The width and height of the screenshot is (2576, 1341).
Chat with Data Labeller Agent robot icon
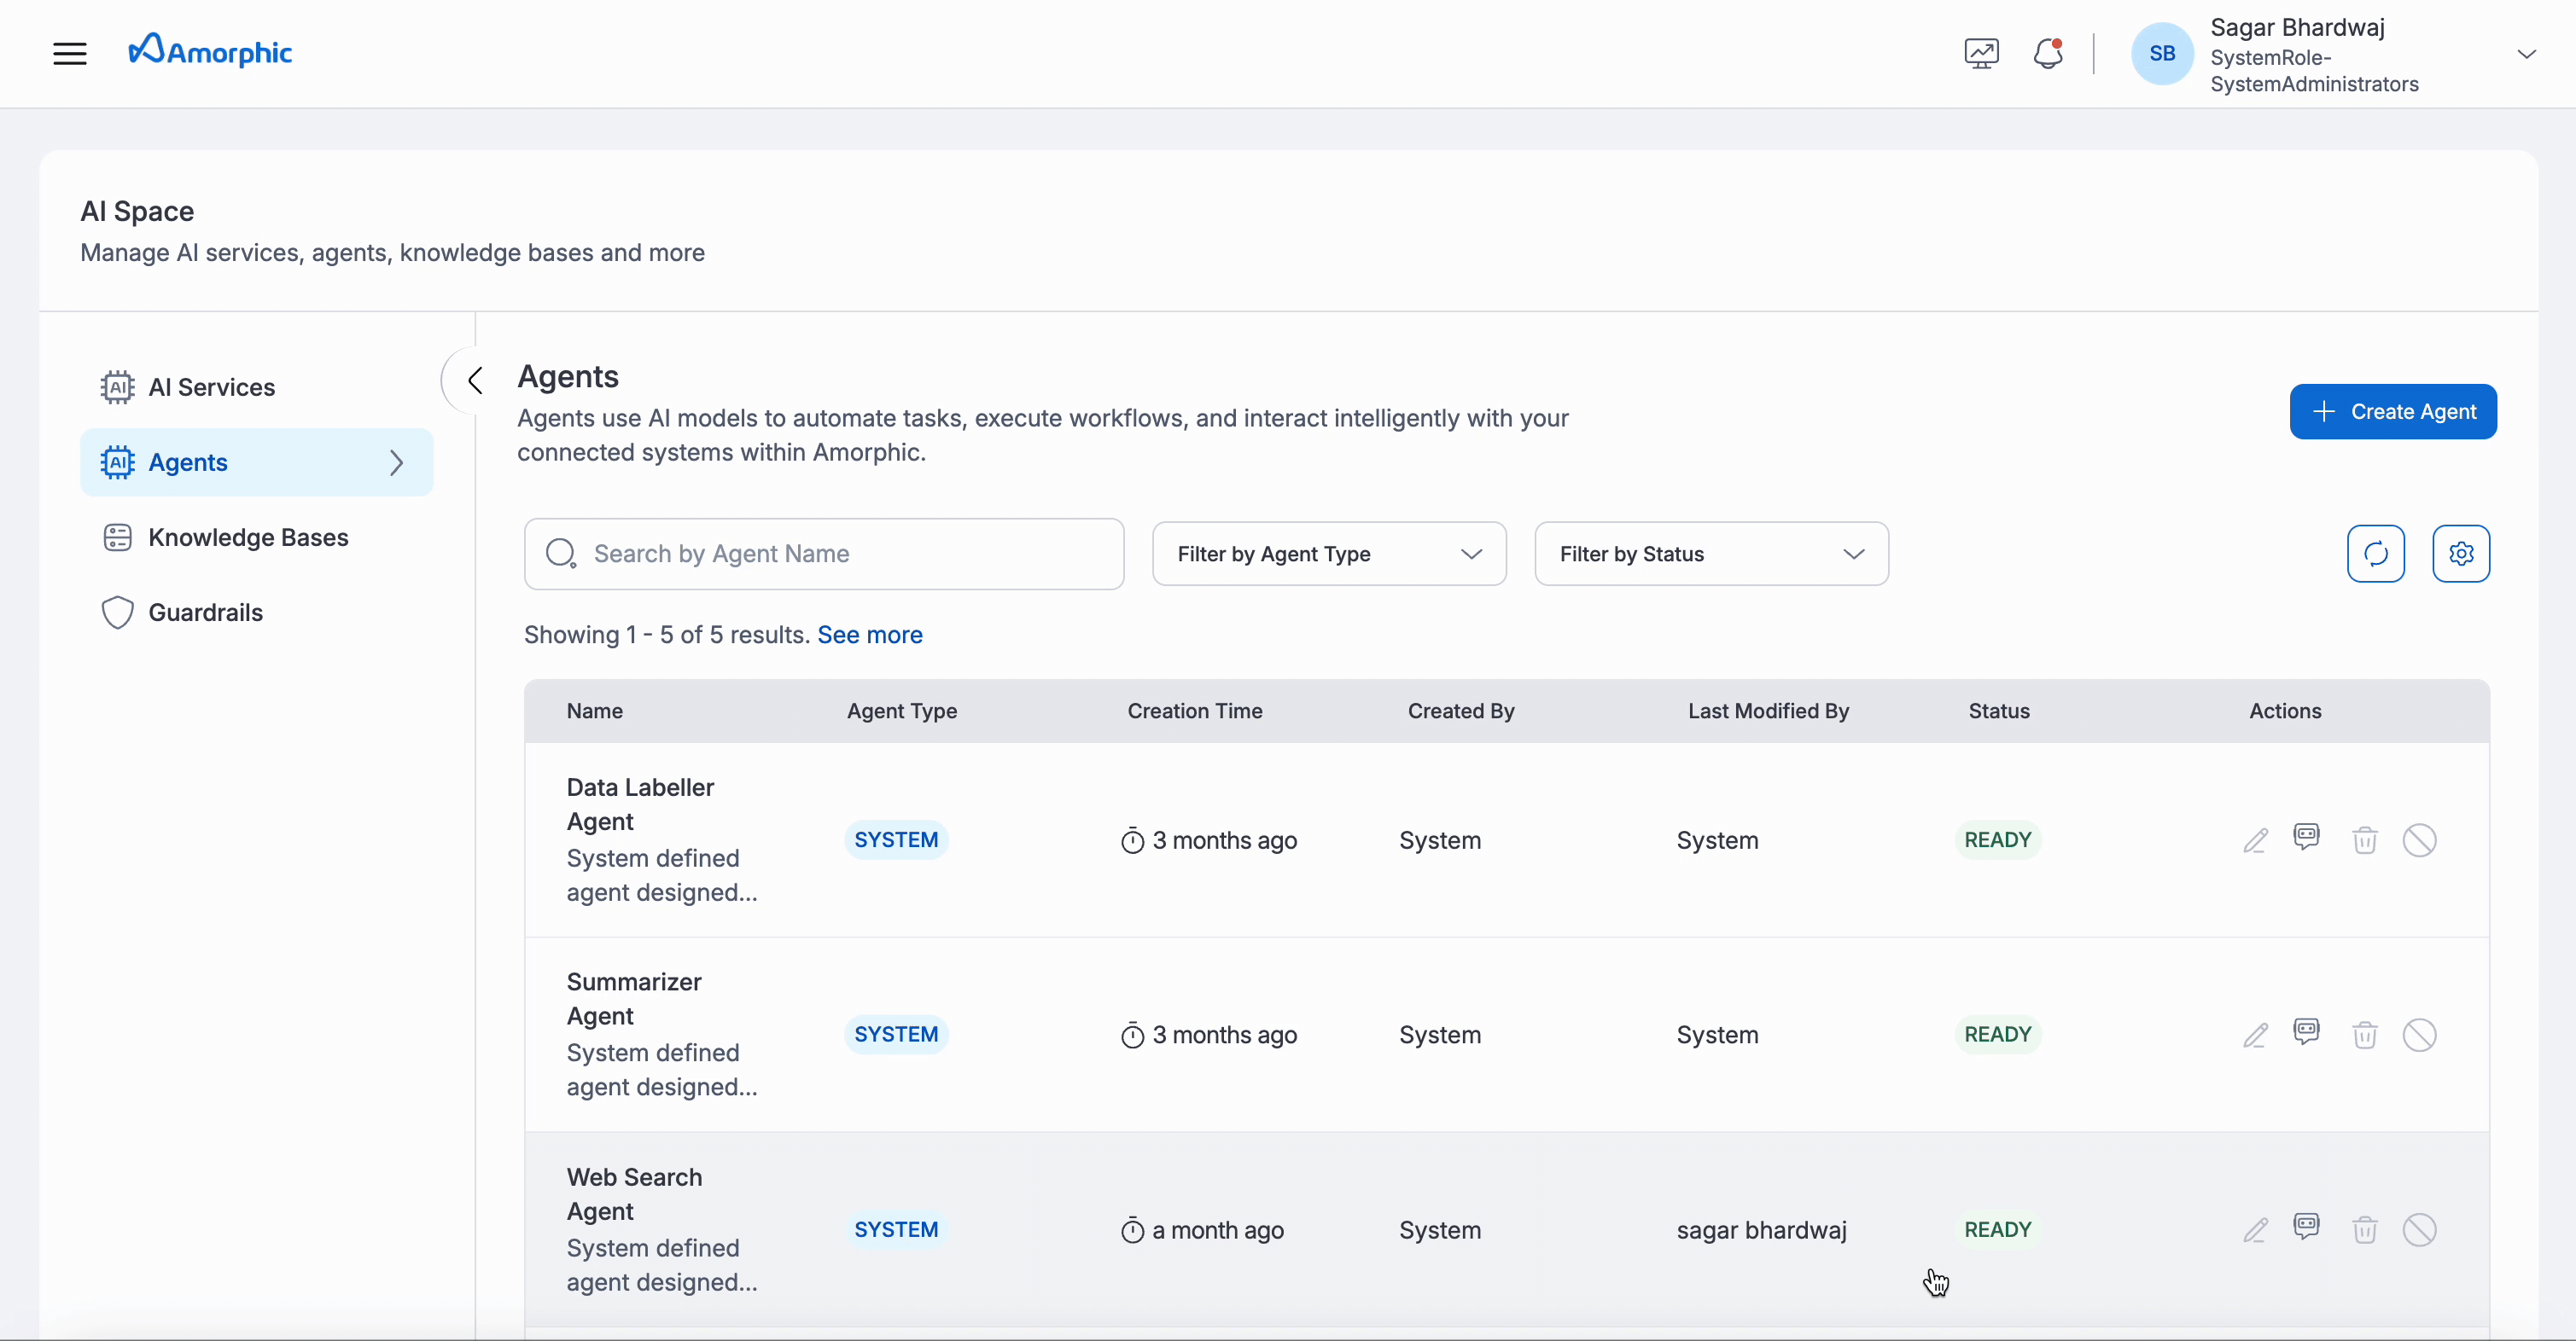(x=2307, y=839)
